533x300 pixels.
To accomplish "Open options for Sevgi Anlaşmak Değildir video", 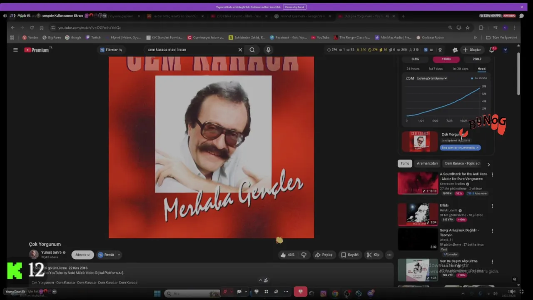I will (x=492, y=231).
